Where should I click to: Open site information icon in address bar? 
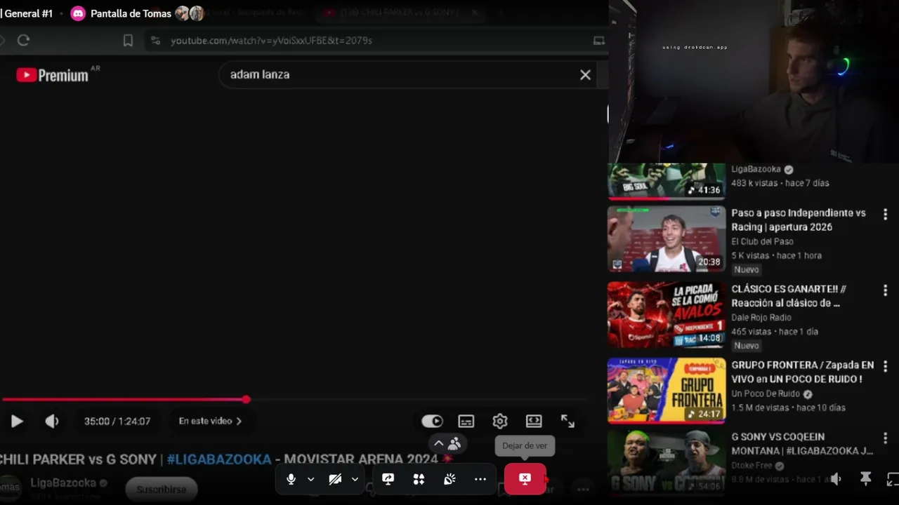155,41
